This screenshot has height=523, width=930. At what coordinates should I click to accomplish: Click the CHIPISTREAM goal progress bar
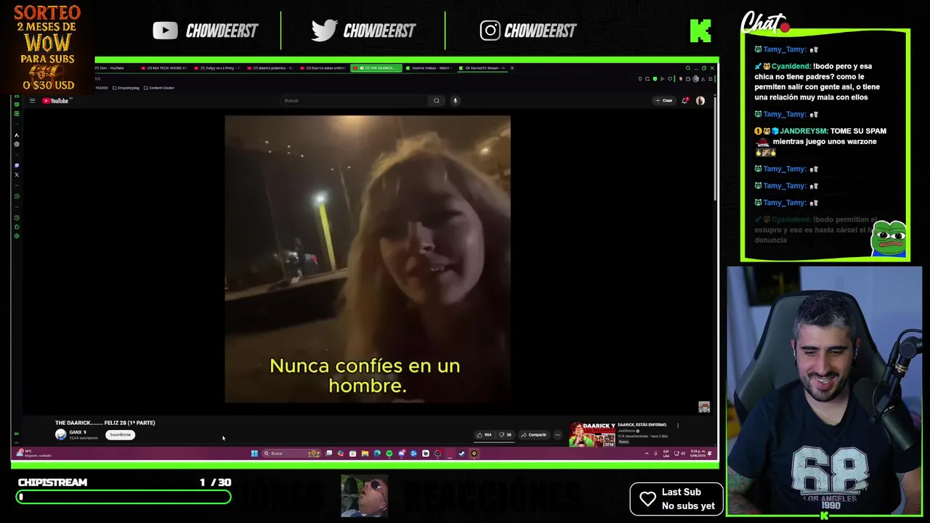tap(124, 497)
